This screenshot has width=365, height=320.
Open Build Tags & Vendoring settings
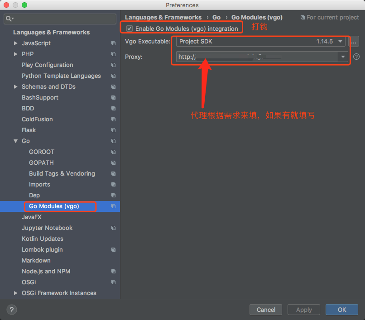(x=62, y=174)
